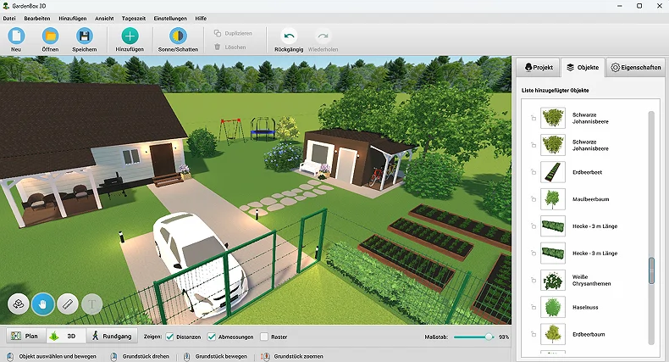Viewport: 669px width, 362px height.
Task: Select the text T tool
Action: (91, 304)
